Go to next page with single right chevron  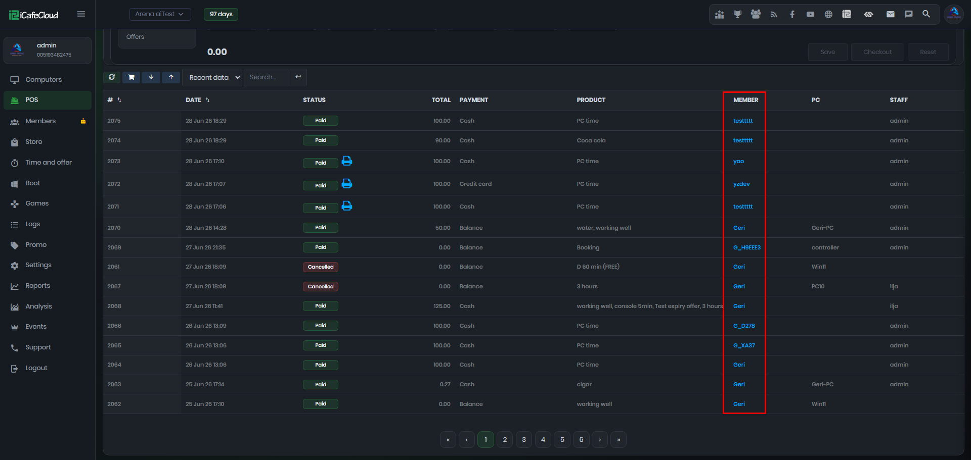point(600,440)
